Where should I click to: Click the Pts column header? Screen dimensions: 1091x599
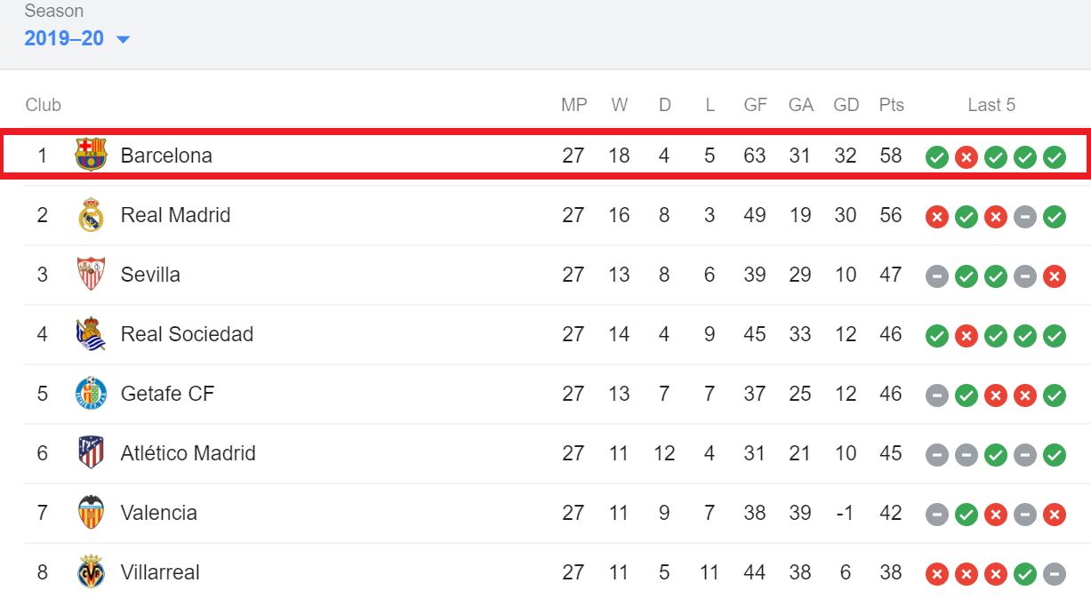pyautogui.click(x=891, y=105)
